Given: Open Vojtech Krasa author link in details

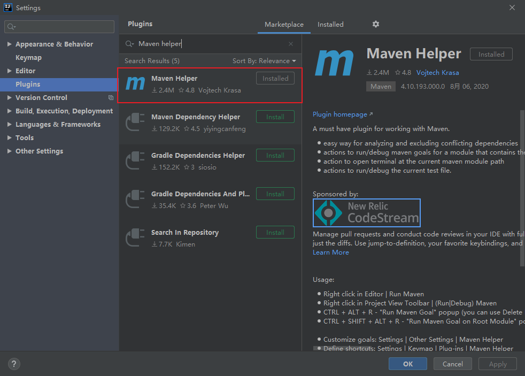Looking at the screenshot, I should point(438,73).
